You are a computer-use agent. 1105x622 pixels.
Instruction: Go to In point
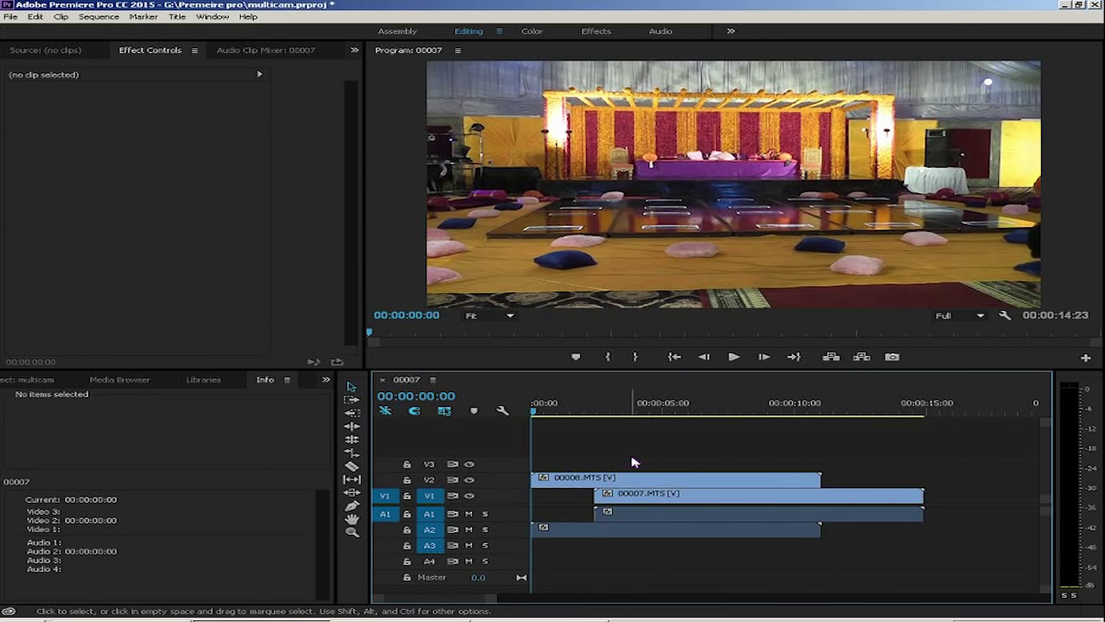click(674, 357)
